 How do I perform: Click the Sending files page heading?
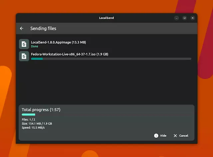(x=43, y=29)
